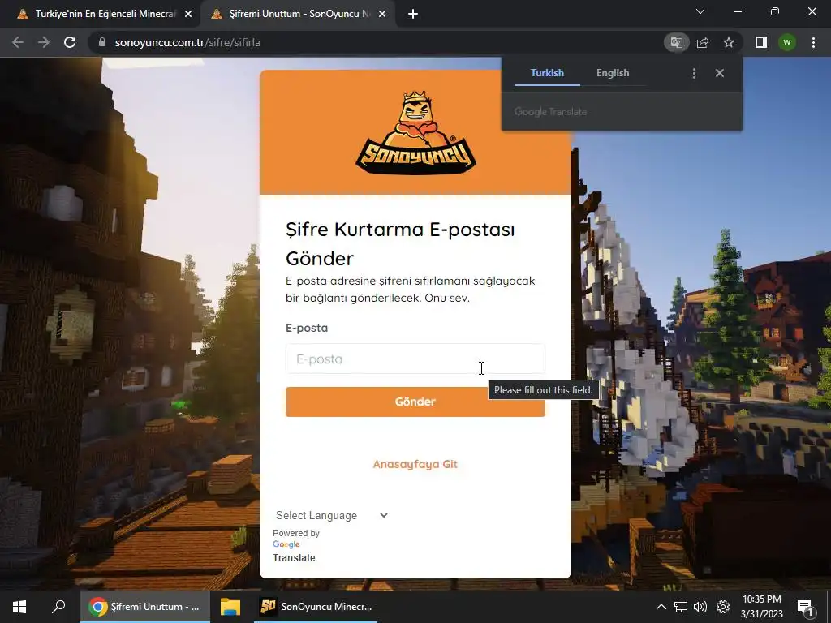831x623 pixels.
Task: Click the Google Translate powered-by logo
Action: coord(286,544)
